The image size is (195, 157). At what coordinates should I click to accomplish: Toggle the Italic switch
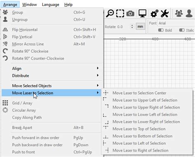(x=182, y=30)
